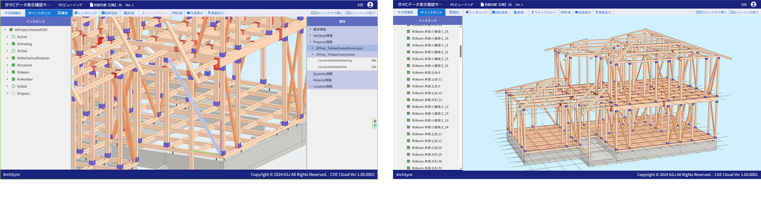Click 投影設定 in the right viewer toolbar

tap(499, 12)
